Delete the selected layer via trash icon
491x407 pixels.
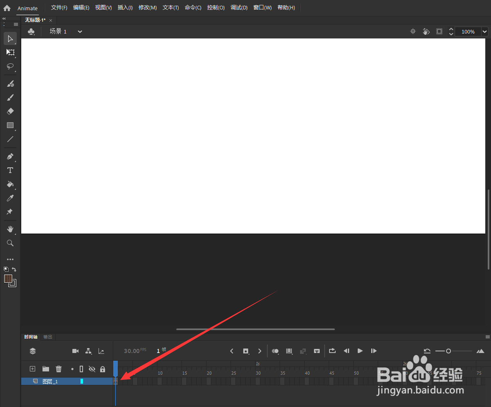click(59, 369)
